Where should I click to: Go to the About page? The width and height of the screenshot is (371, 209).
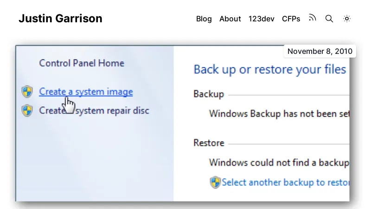(230, 19)
